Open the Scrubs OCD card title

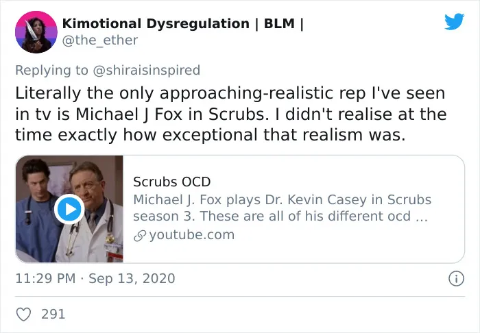(x=171, y=182)
